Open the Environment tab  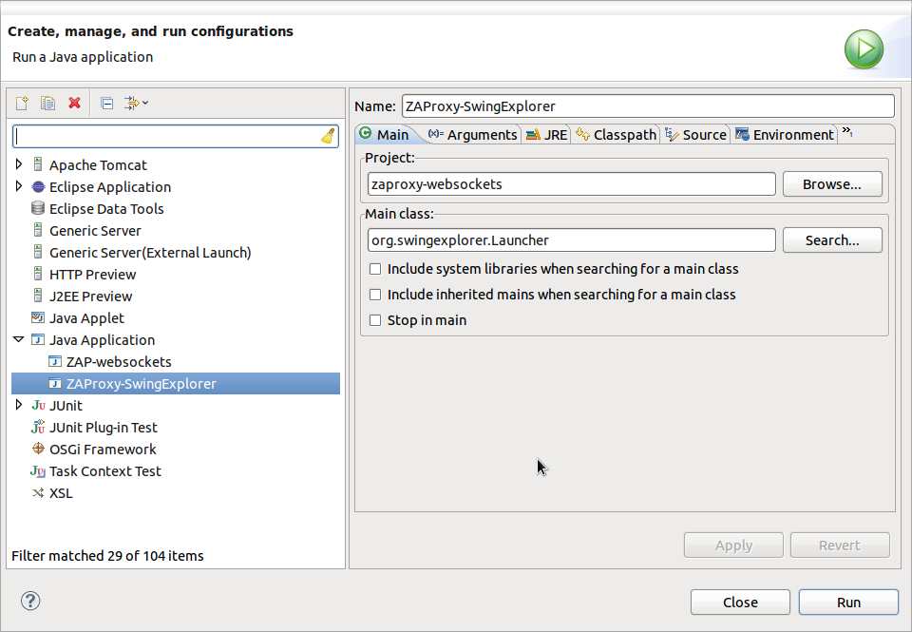[x=785, y=134]
